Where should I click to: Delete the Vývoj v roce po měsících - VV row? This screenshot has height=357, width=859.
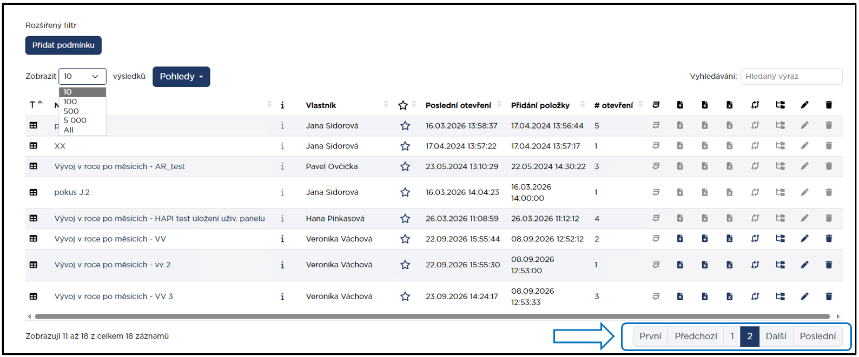point(829,239)
